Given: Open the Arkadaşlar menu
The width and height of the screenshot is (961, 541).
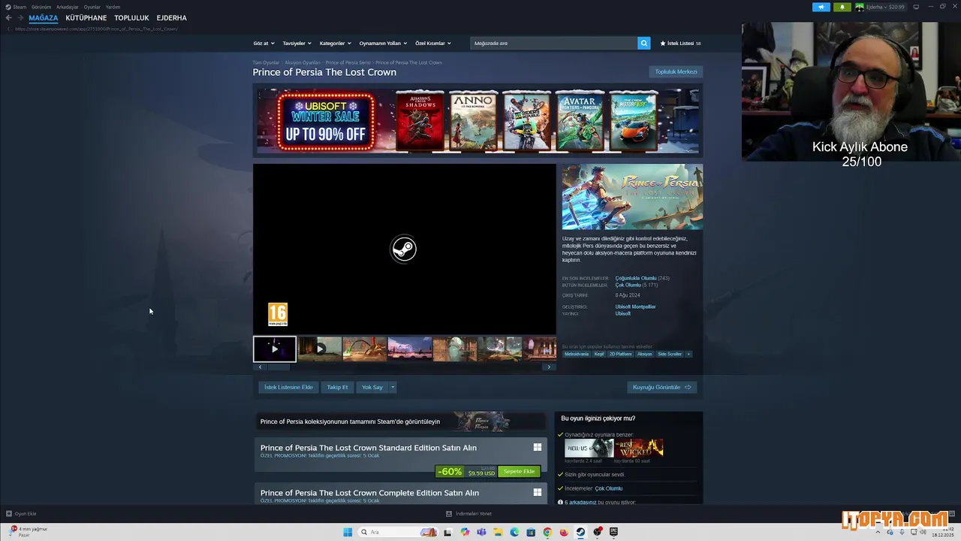Looking at the screenshot, I should [67, 7].
